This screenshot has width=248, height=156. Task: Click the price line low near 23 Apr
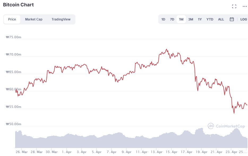click(x=234, y=113)
